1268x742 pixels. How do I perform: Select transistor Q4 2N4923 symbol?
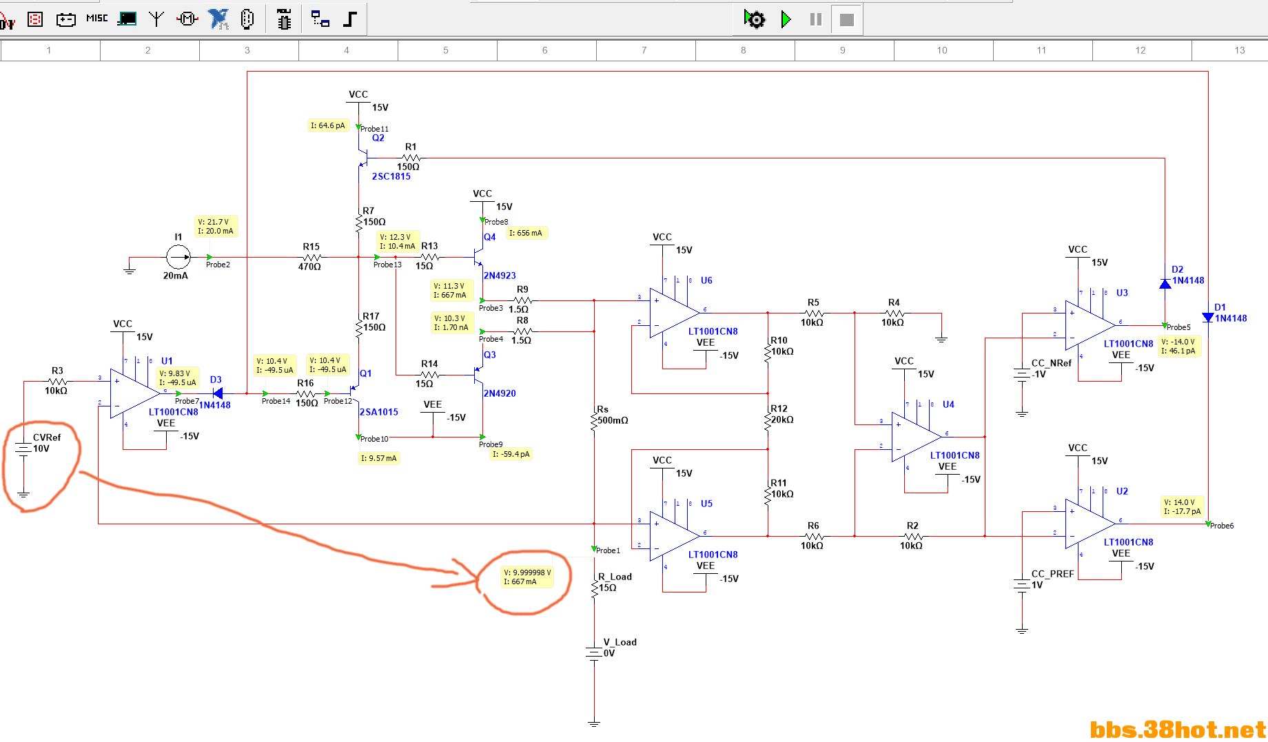479,257
